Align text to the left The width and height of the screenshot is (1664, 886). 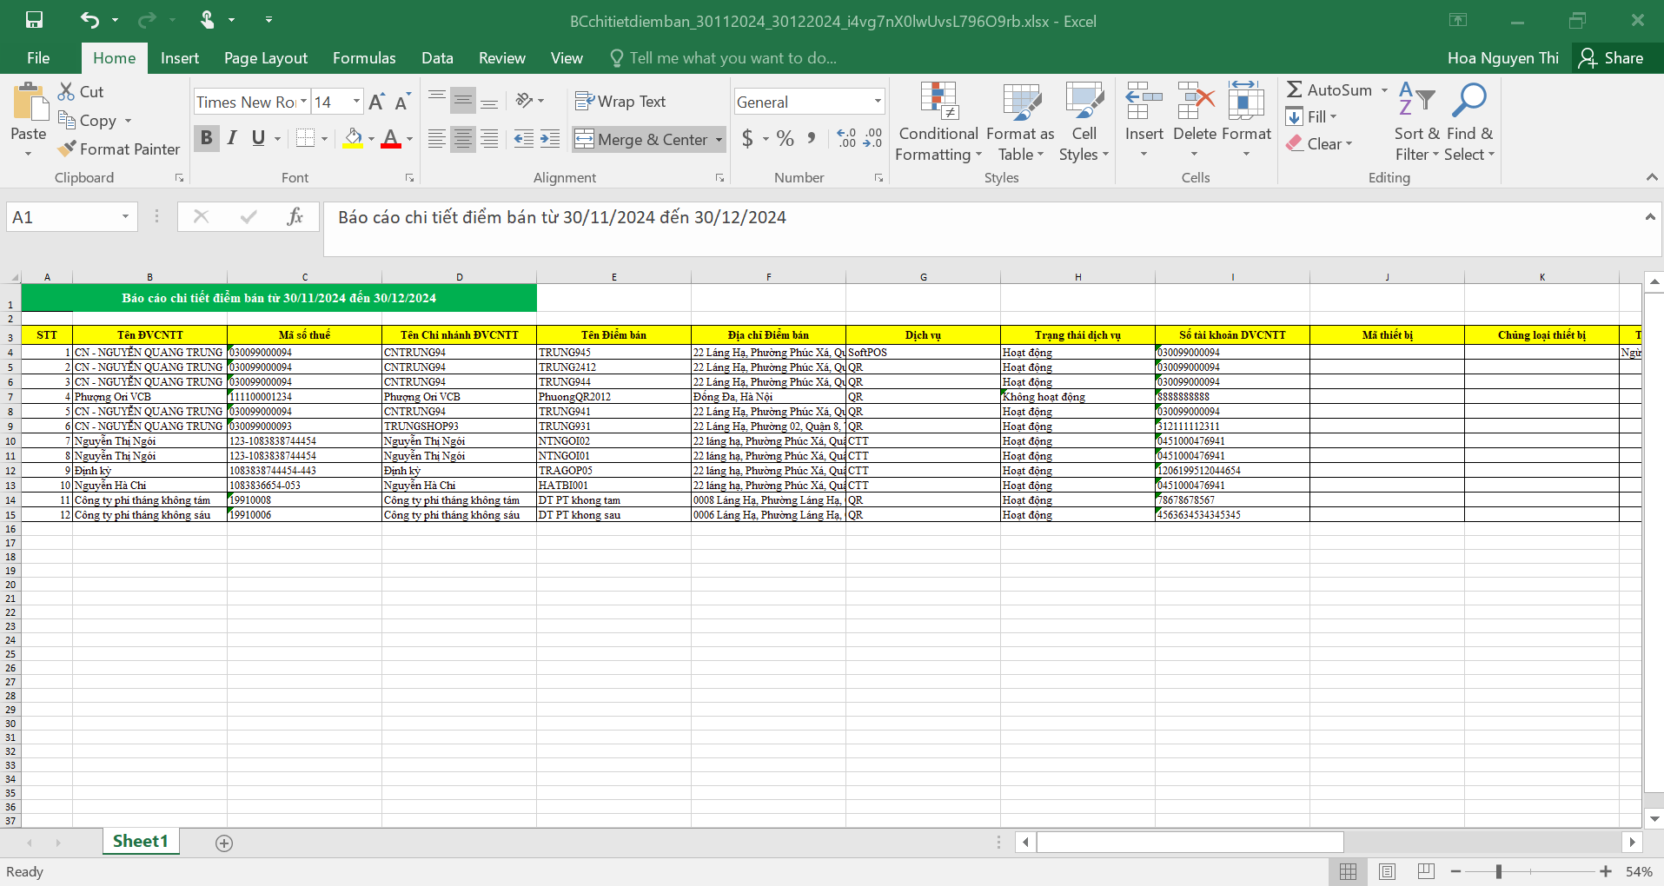pos(436,139)
